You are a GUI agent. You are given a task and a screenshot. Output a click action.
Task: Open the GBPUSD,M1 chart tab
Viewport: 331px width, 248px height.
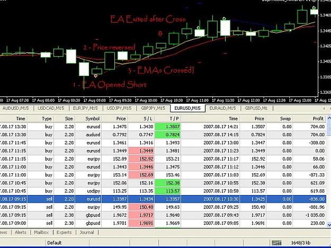coord(256,109)
